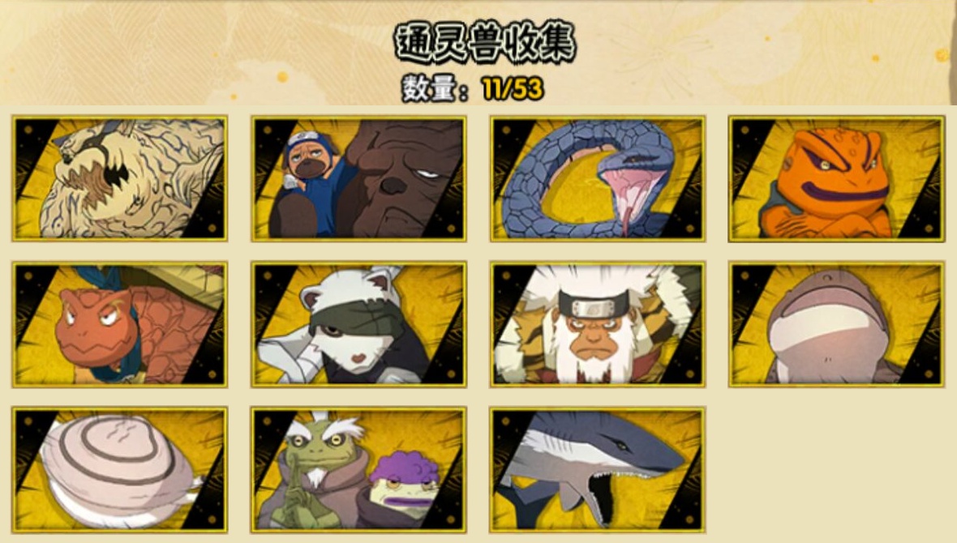Select the grey shark summon card
This screenshot has width=957, height=543.
(x=597, y=470)
